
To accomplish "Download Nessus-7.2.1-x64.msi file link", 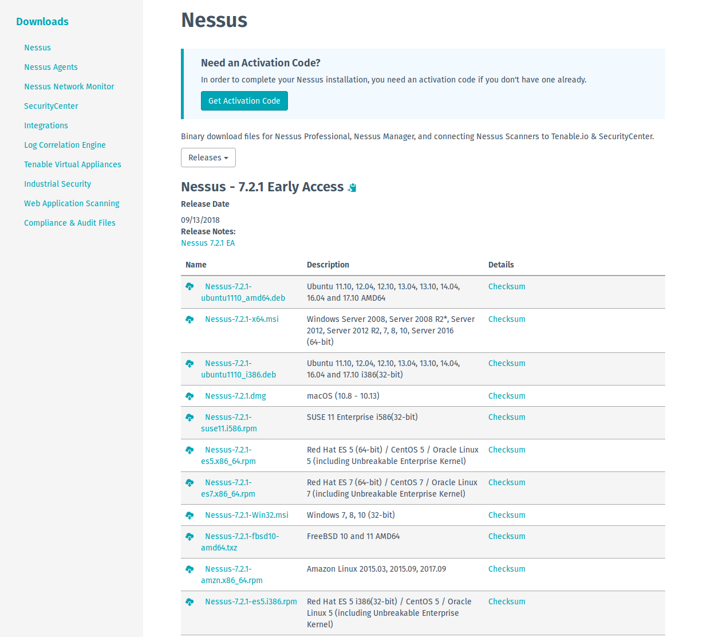I will [x=242, y=319].
